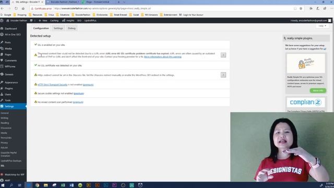Click the Windows Start button
334x188 pixels.
(3, 185)
